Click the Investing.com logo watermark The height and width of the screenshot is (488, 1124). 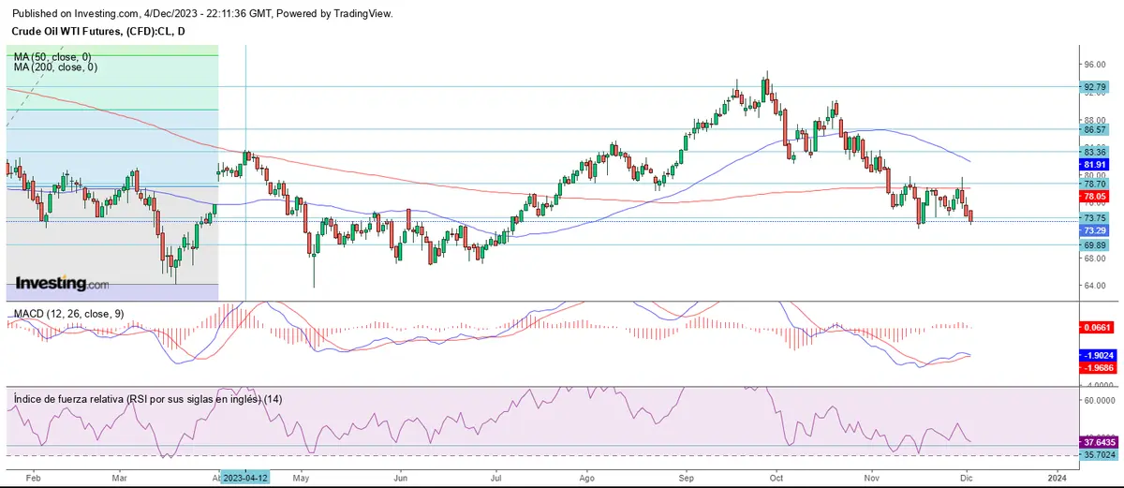[62, 283]
